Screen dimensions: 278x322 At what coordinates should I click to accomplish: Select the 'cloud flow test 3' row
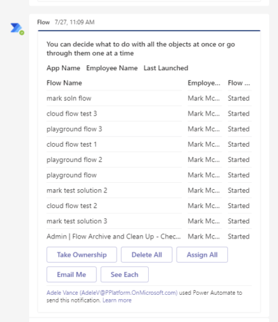[x=149, y=113]
